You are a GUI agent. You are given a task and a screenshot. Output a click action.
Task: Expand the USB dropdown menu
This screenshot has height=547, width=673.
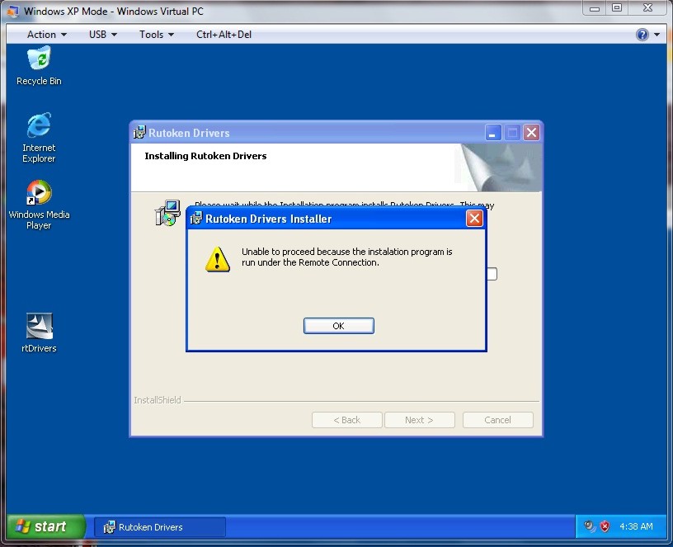[102, 35]
